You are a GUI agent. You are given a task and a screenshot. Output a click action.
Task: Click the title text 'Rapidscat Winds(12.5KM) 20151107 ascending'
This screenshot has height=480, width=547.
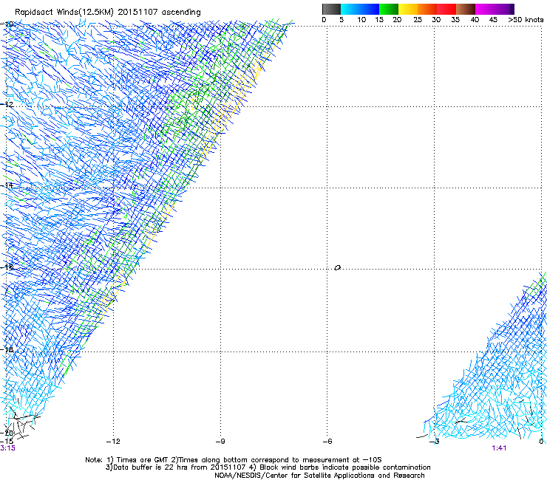[108, 13]
